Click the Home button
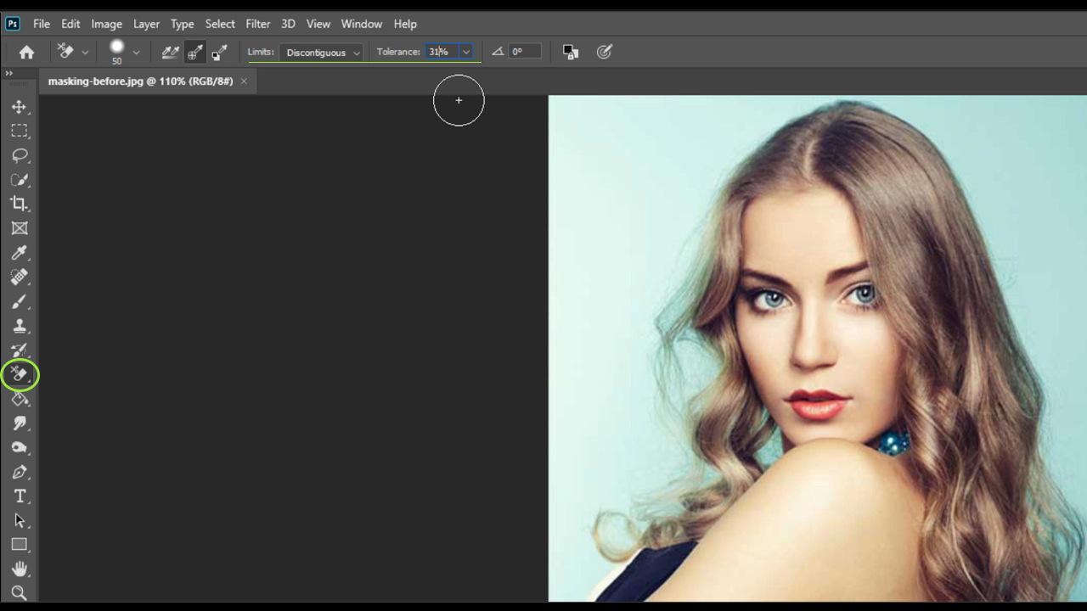1087x611 pixels. pos(26,53)
